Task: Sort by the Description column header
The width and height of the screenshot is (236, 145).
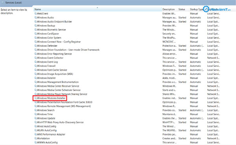Action: 168,9
